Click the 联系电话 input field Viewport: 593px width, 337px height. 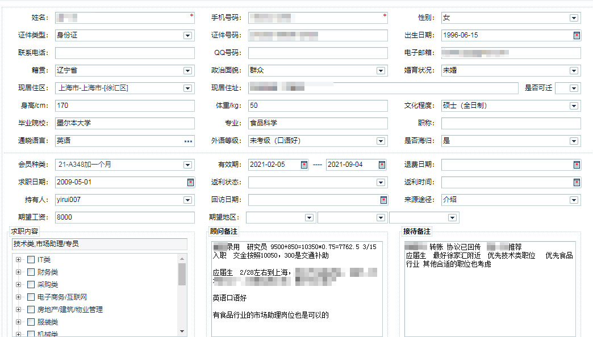[x=125, y=53]
